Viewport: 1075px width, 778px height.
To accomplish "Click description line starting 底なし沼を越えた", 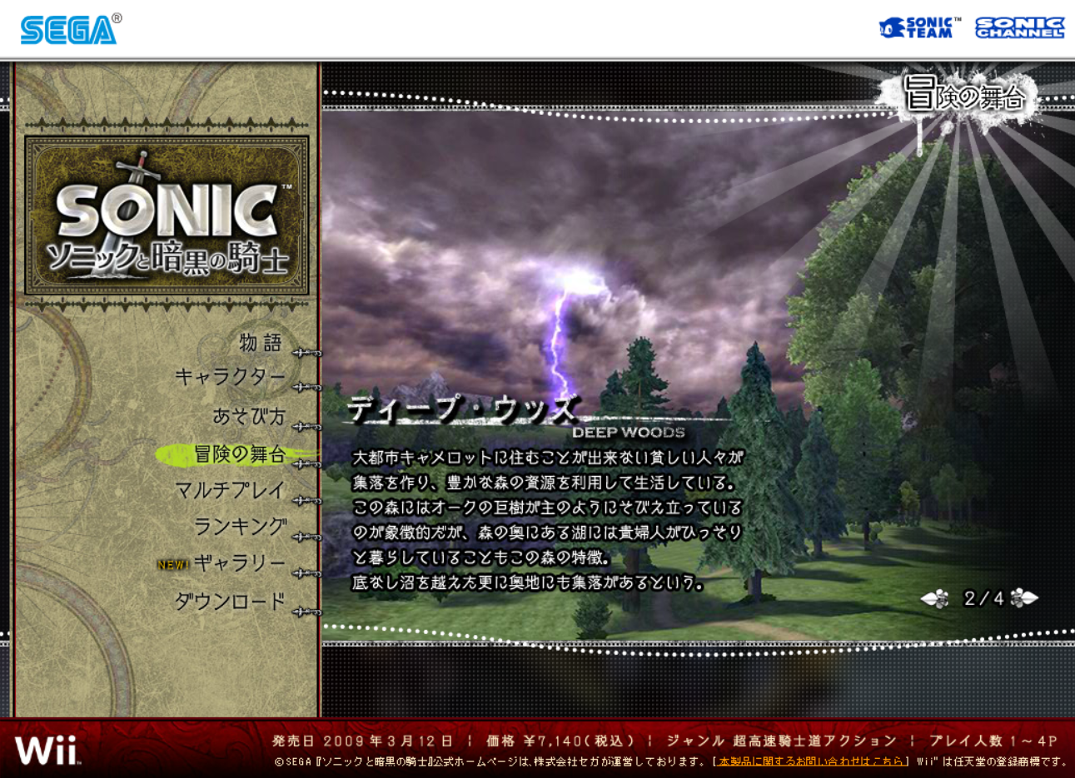I will point(528,582).
